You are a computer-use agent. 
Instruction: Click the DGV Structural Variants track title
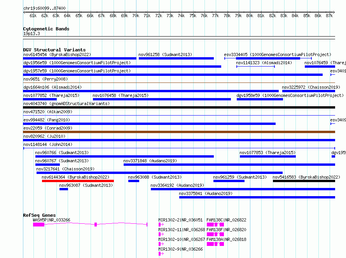[54, 50]
